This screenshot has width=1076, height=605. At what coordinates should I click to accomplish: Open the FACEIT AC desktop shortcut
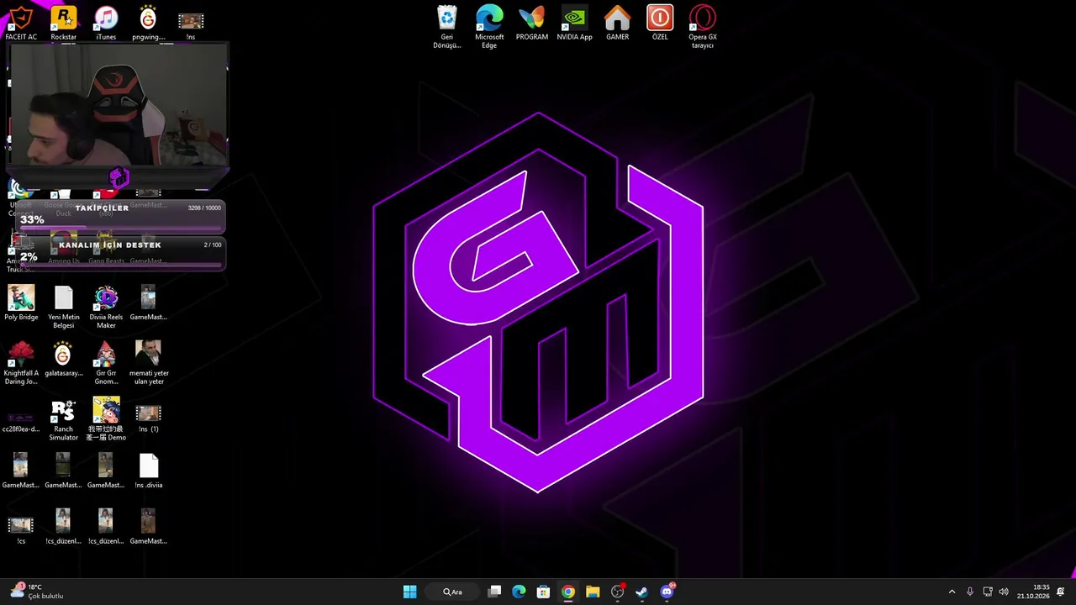[x=21, y=24]
